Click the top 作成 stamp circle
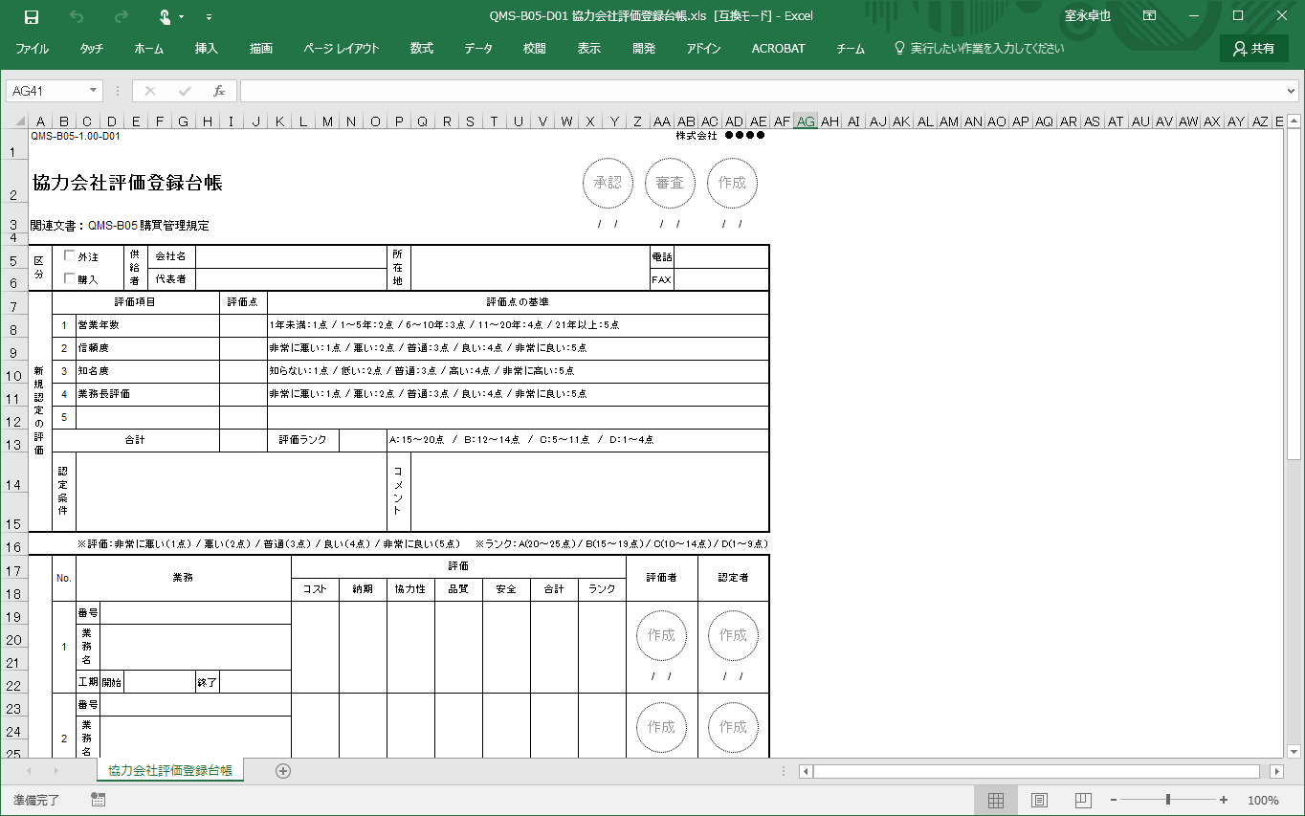This screenshot has width=1305, height=816. click(732, 183)
